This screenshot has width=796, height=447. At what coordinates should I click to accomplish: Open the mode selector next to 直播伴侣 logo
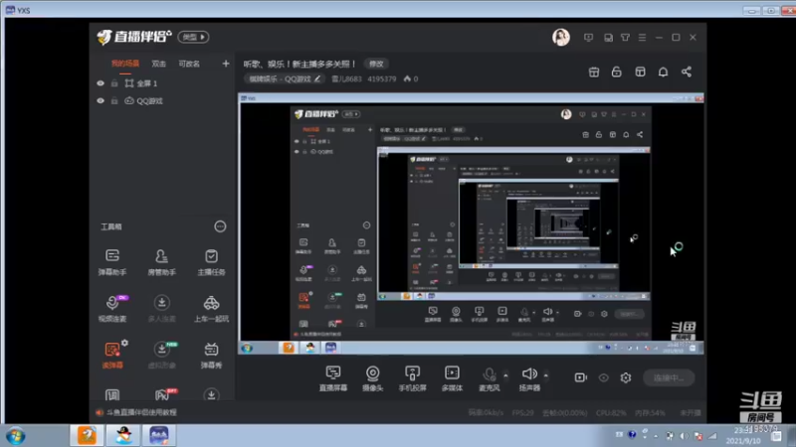[x=193, y=37]
